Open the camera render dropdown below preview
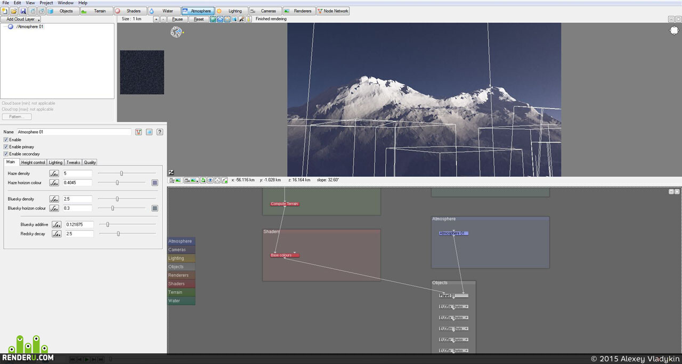Screen dimensions: 682x364 [x=191, y=180]
